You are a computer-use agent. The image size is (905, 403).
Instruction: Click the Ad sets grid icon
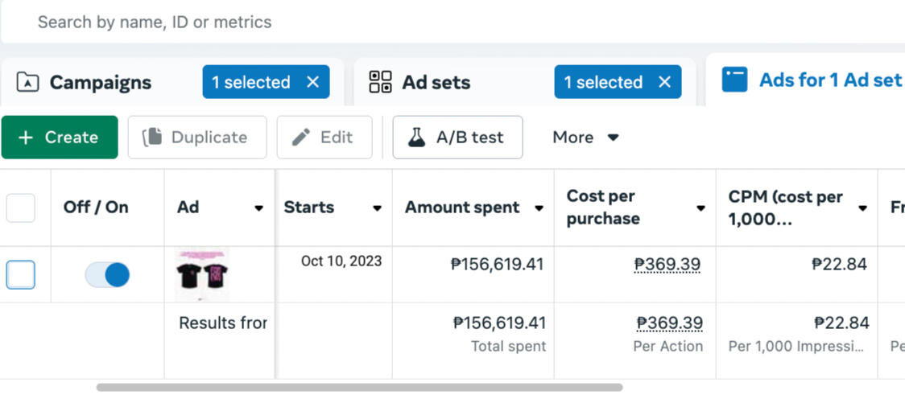click(x=380, y=82)
